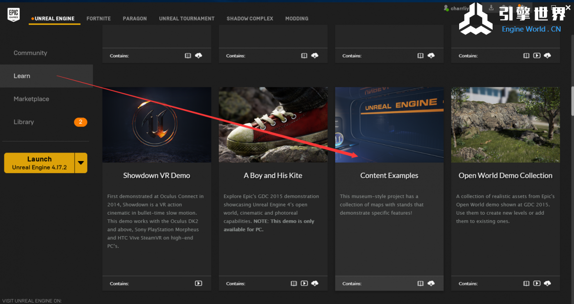This screenshot has height=304, width=574.
Task: Click the cloud download icon above Open World Demo Collection
Action: point(548,55)
